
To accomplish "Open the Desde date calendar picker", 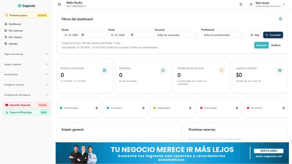I will pyautogui.click(x=83, y=35).
